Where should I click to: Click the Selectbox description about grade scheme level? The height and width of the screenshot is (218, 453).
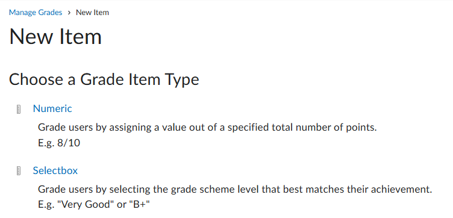pos(235,190)
